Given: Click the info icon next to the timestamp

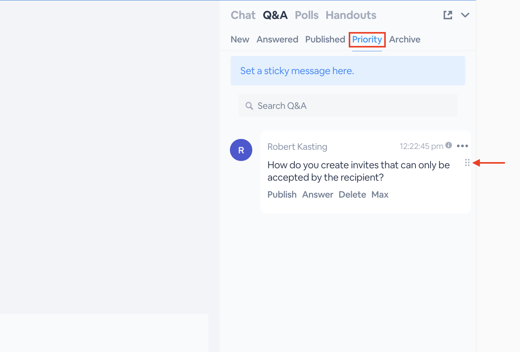Looking at the screenshot, I should pos(449,145).
